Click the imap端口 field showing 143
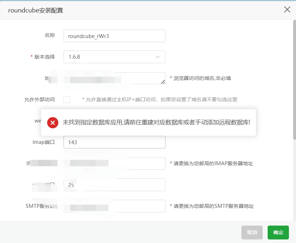 [x=115, y=142]
